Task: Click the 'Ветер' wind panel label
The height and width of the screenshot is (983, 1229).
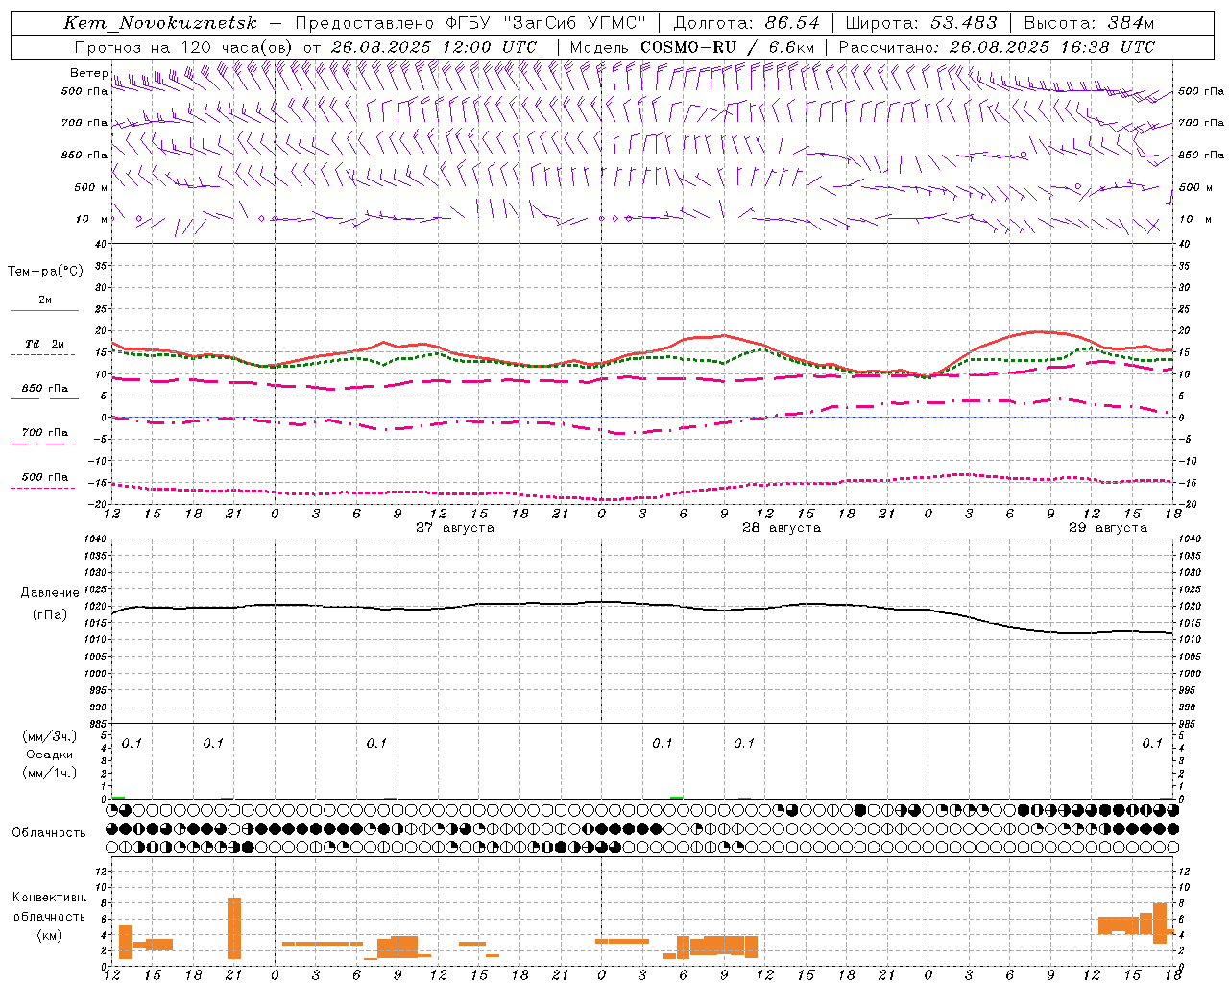Action: tap(88, 73)
